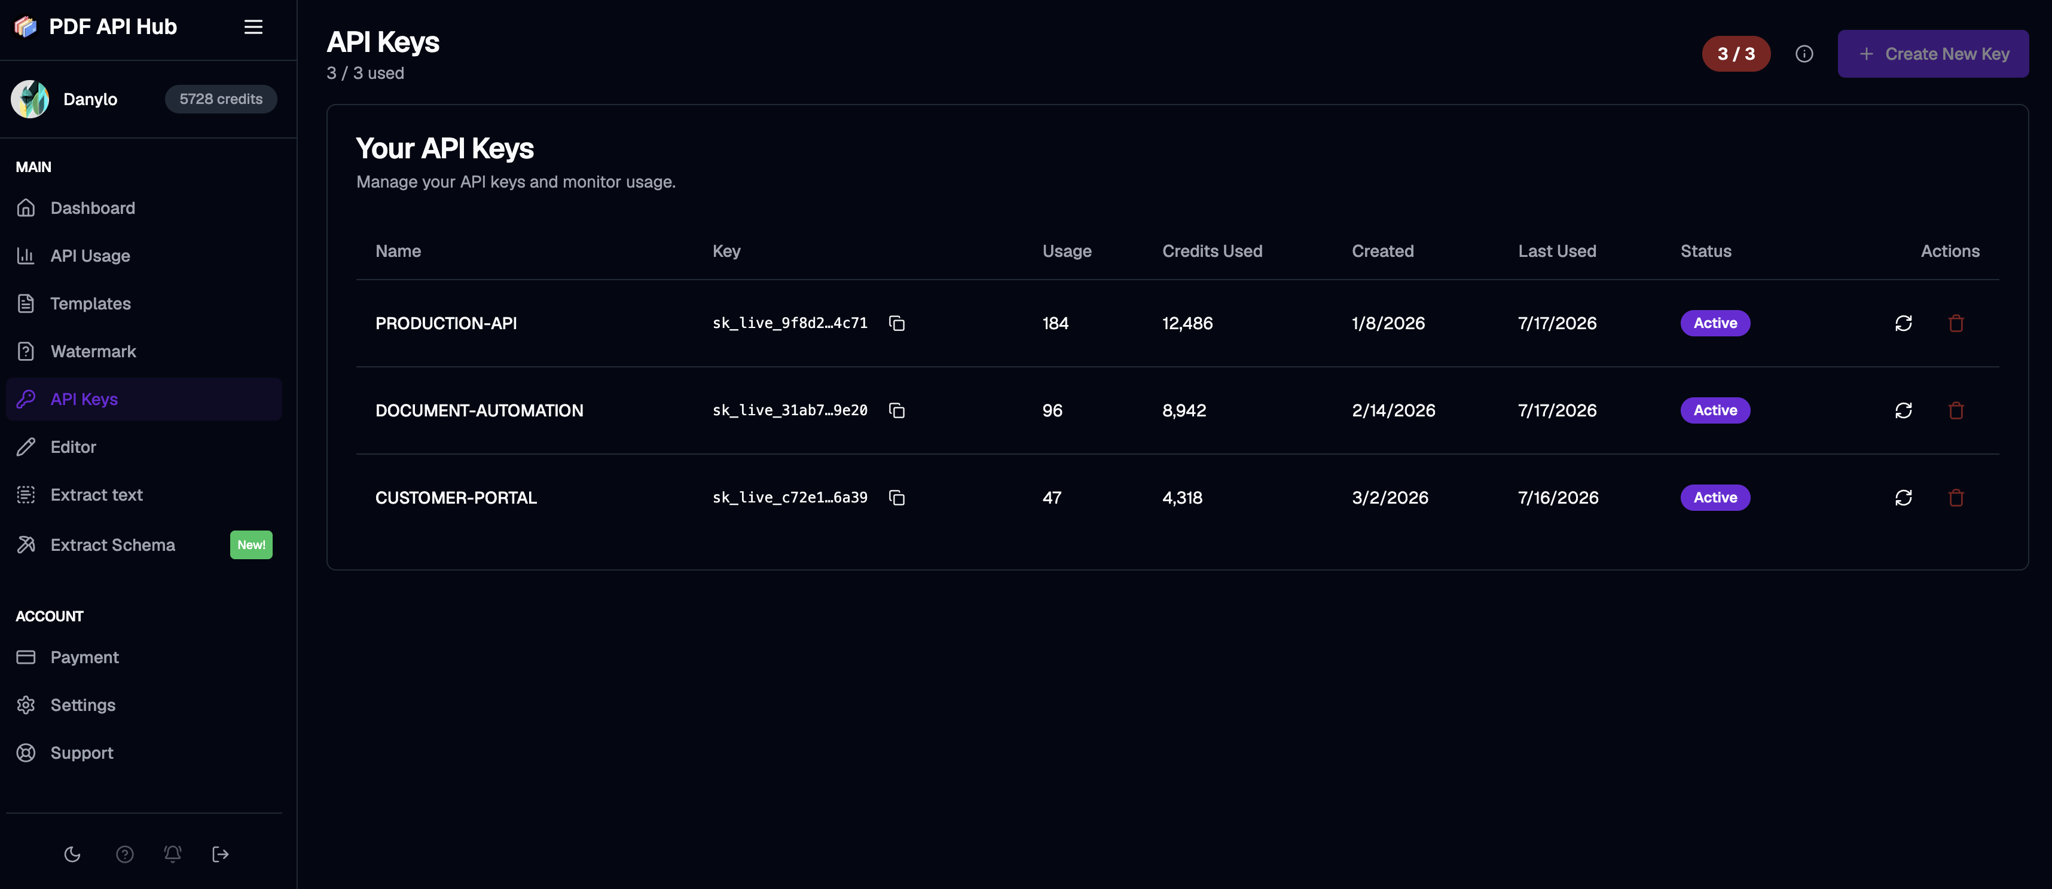Delete the CUSTOMER-PORTAL key
The image size is (2052, 889).
[1956, 498]
